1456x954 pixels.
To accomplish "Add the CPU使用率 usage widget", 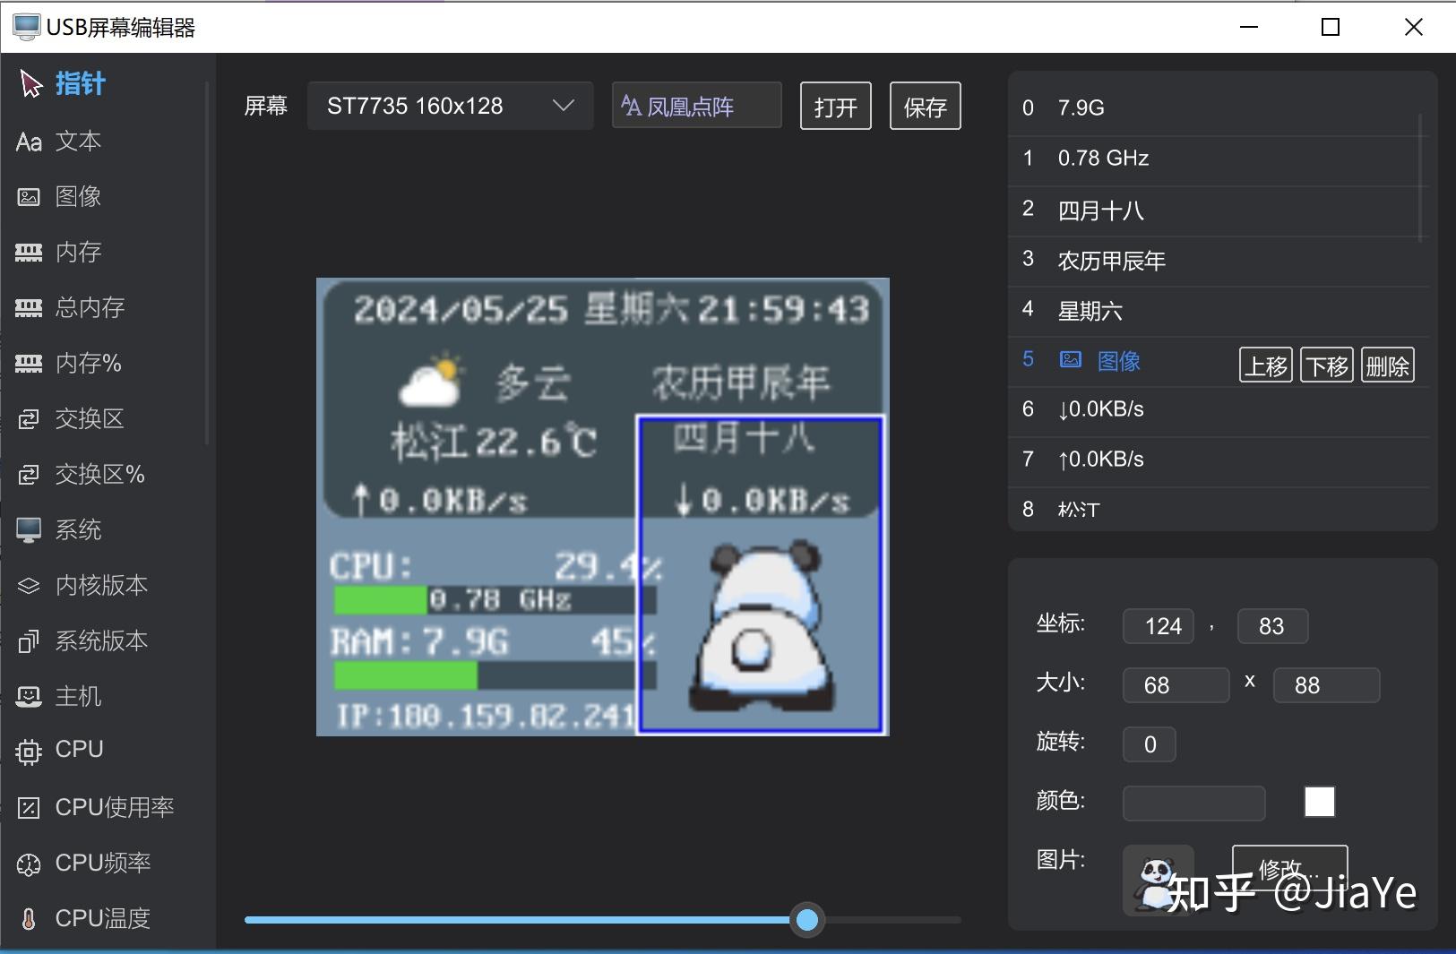I will click(95, 807).
